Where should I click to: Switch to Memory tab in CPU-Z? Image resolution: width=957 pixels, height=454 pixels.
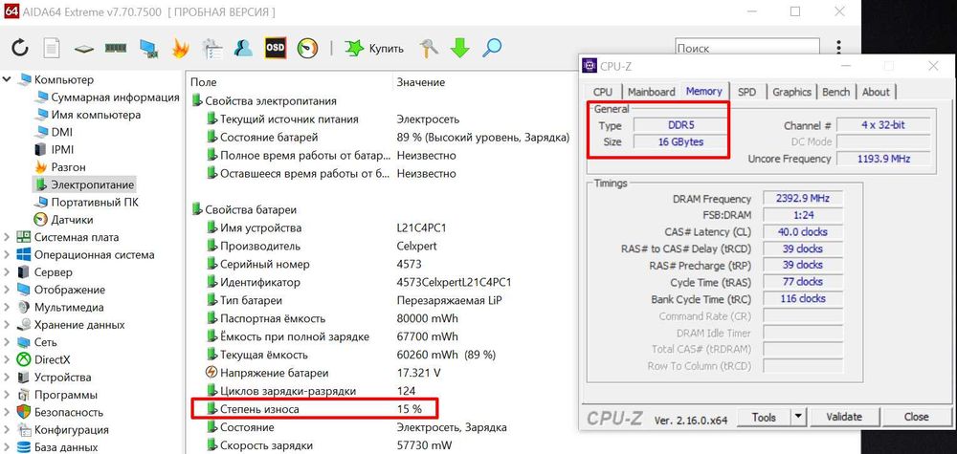click(x=703, y=91)
